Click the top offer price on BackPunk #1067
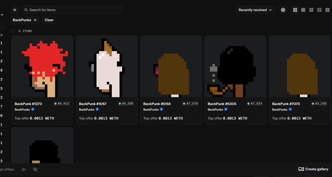The width and height of the screenshot is (332, 177). click(x=106, y=118)
